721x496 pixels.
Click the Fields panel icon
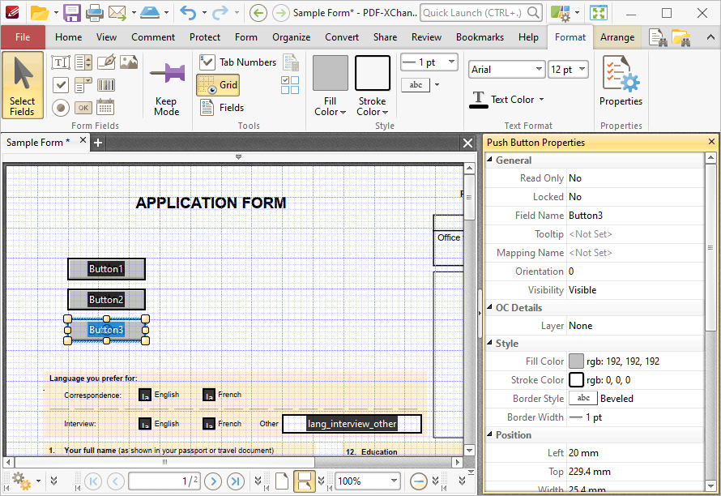tap(220, 106)
